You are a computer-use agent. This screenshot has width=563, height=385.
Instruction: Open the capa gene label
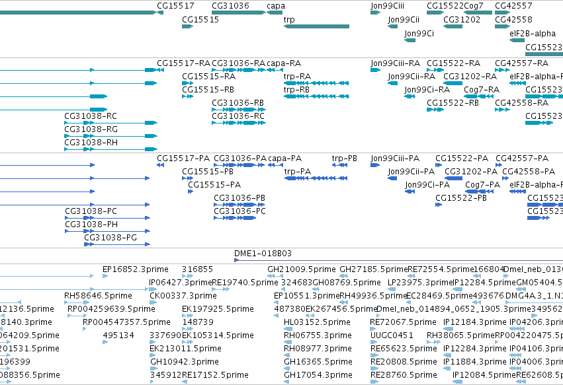(x=276, y=6)
